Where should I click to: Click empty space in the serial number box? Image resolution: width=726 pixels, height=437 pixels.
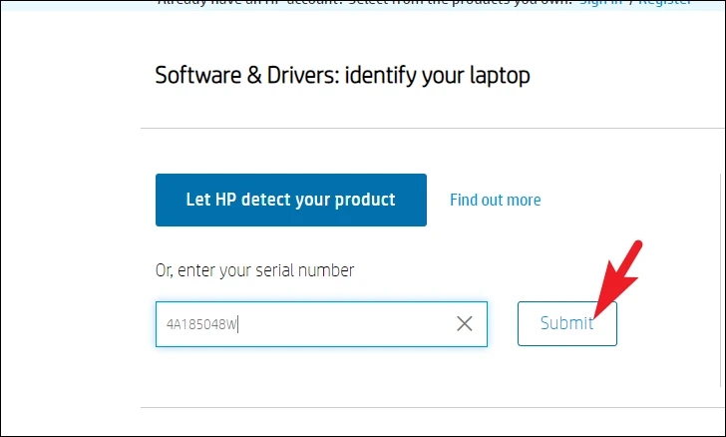coord(347,324)
